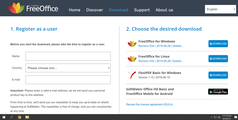
Task: Click 'FlexiPDF Basic for Windows' title text
Action: (x=160, y=73)
